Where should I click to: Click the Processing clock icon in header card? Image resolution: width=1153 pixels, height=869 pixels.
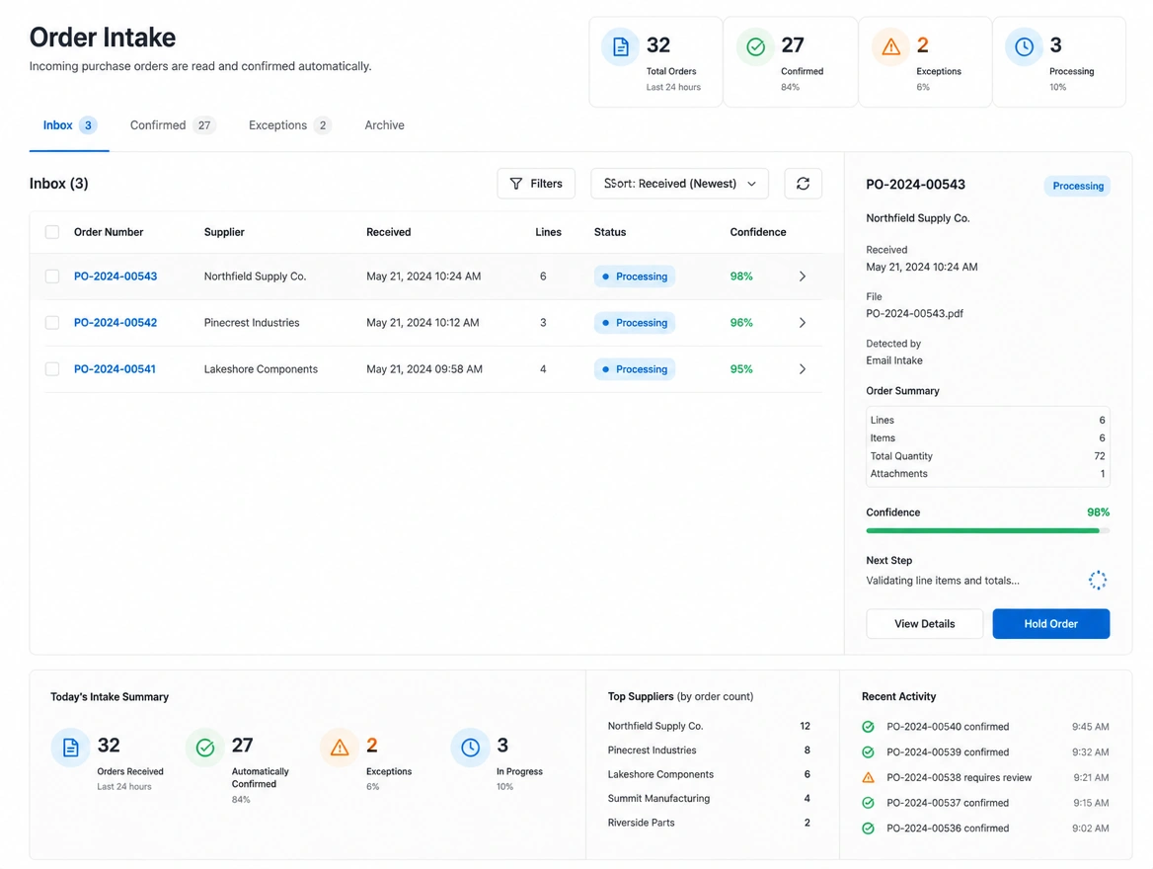click(x=1024, y=47)
